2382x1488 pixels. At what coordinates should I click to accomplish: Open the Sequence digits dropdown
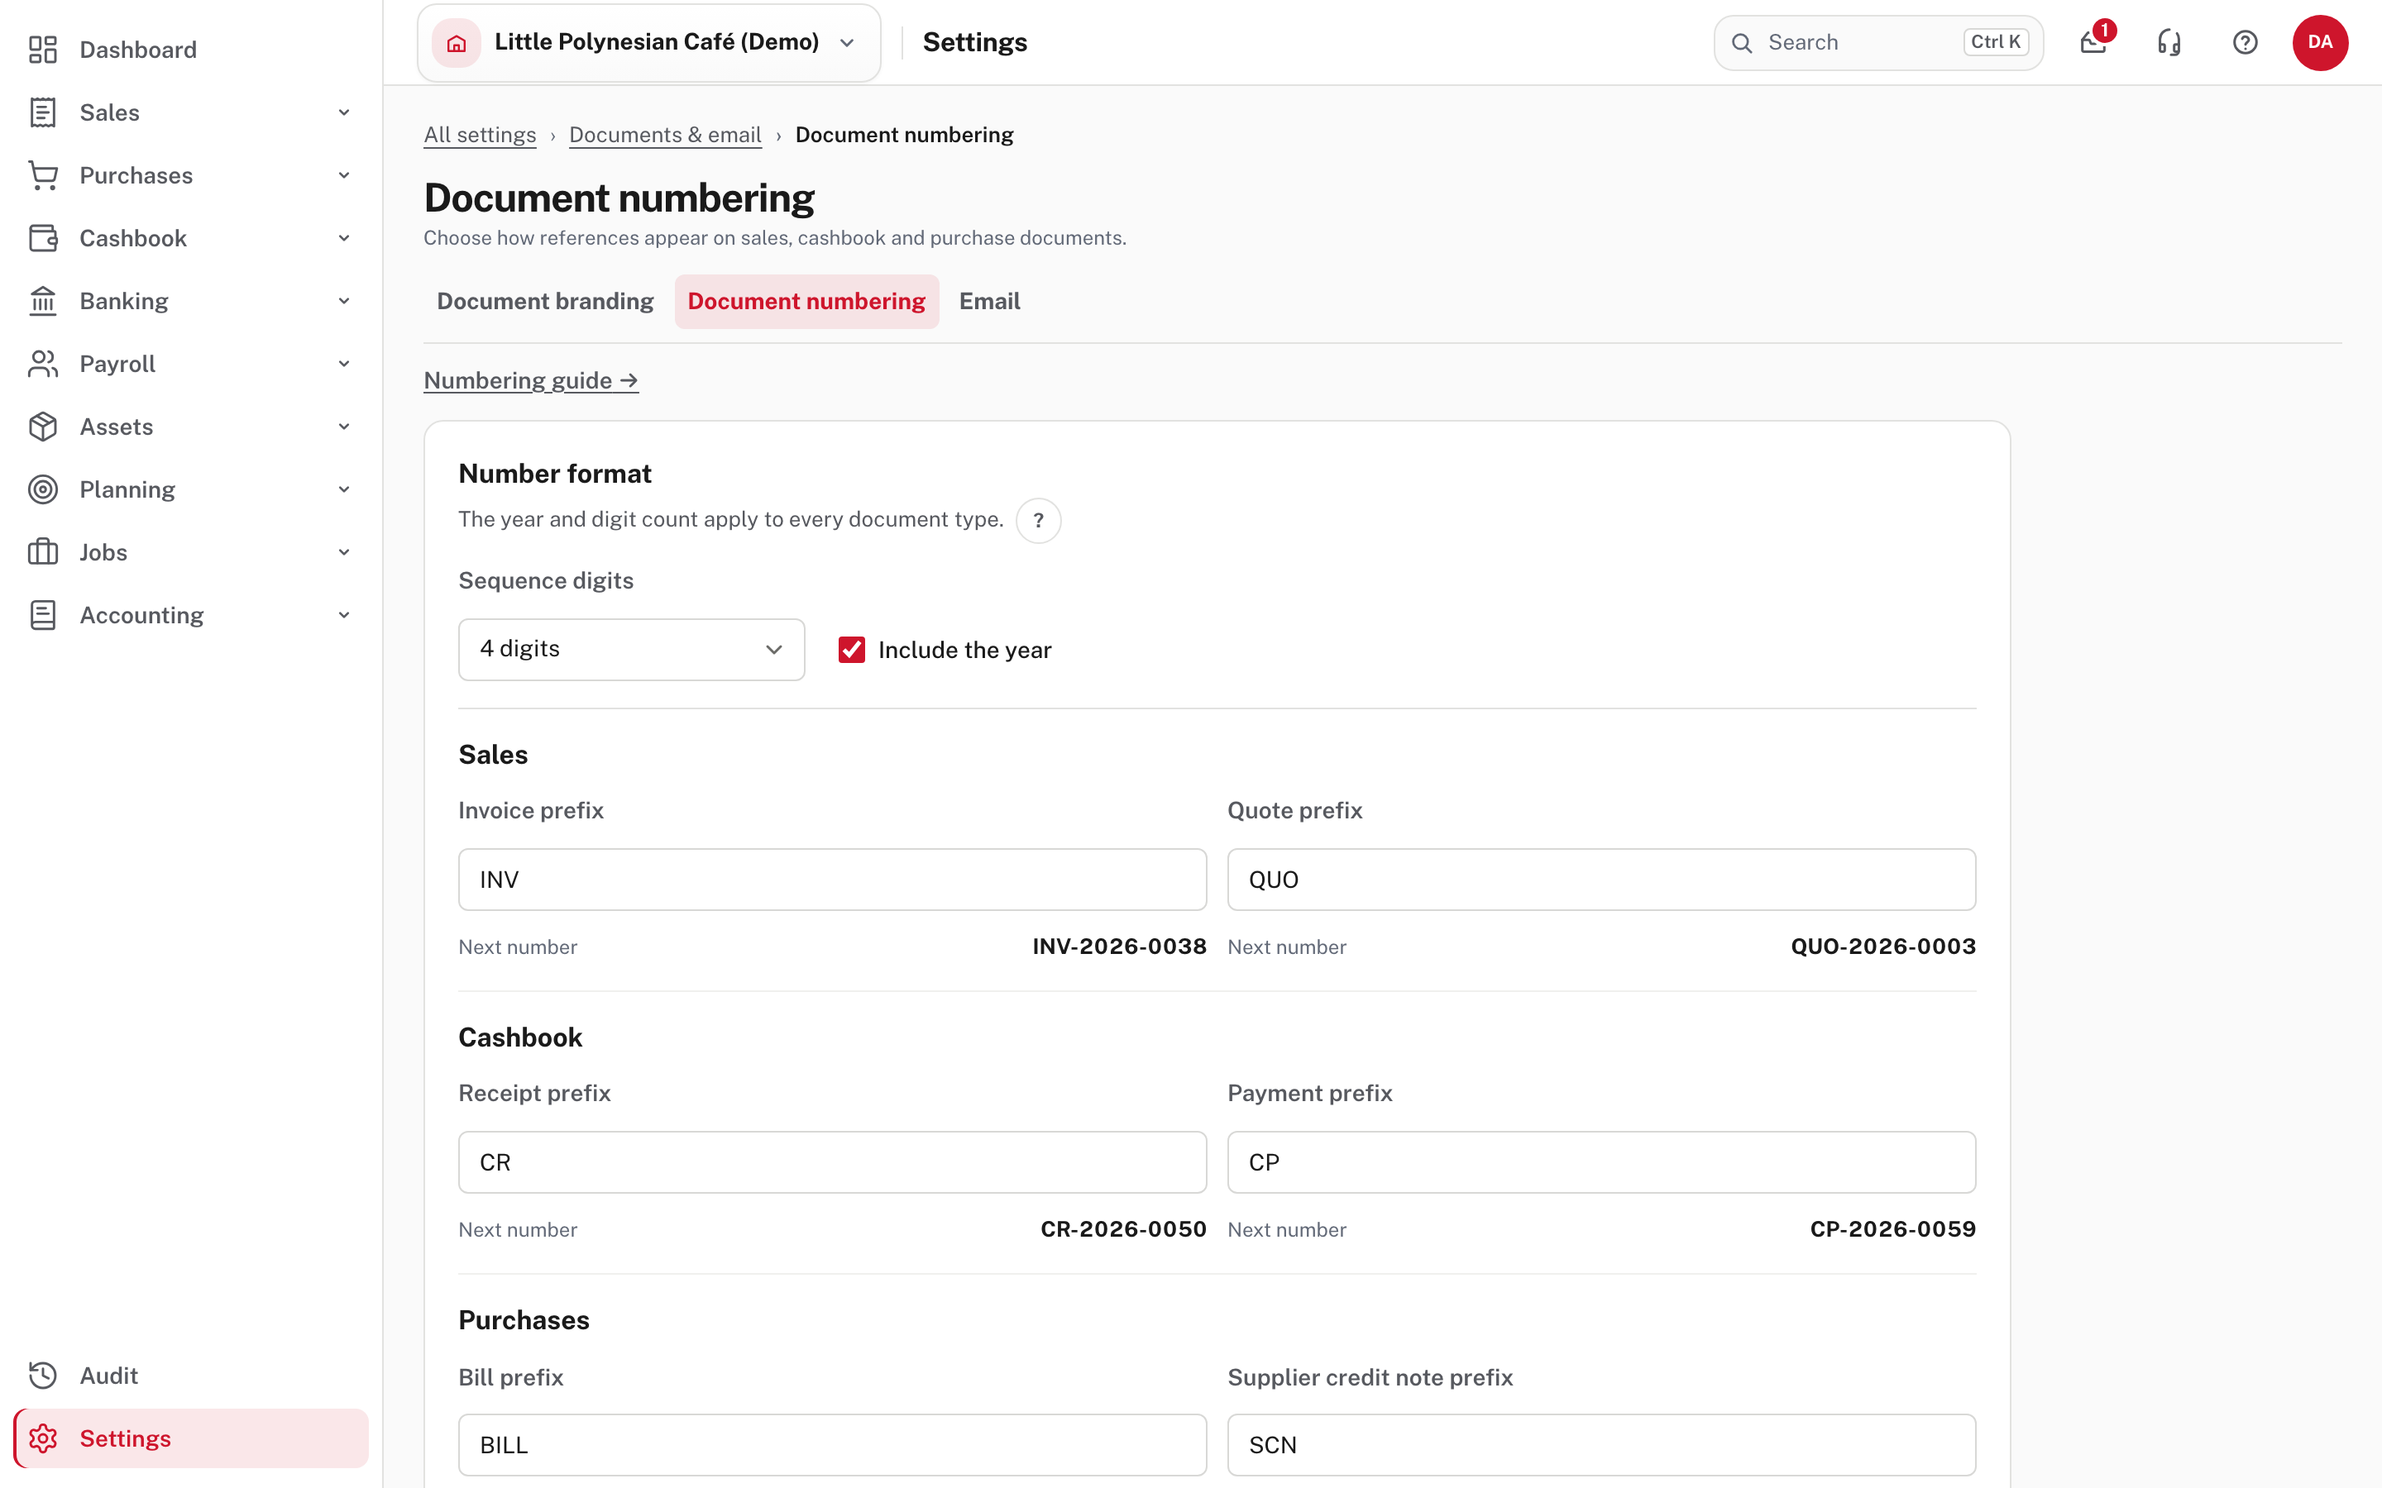tap(631, 650)
